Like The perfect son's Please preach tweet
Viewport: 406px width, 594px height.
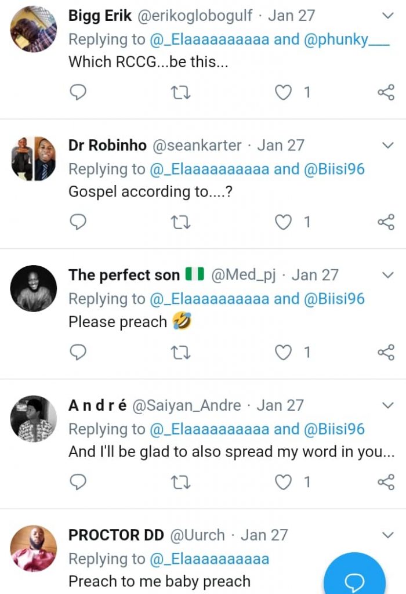pyautogui.click(x=283, y=352)
